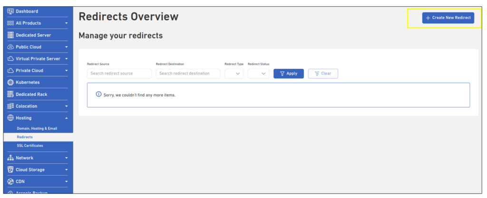Click the info icon in empty message
The image size is (487, 198).
tap(99, 94)
